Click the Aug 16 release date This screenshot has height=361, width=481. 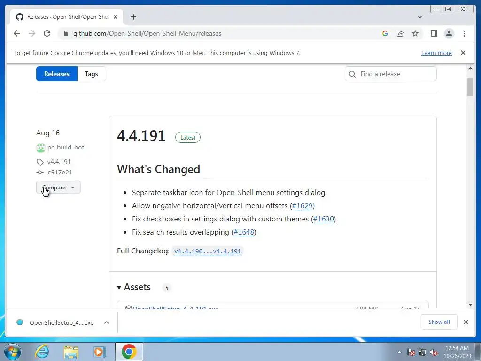point(48,133)
